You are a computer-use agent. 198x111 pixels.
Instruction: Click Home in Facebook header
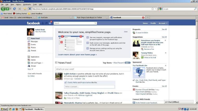pos(145,23)
